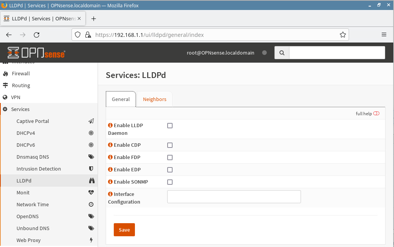Click the shield icon next to Intrusion Detection
Image resolution: width=394 pixels, height=247 pixels.
click(91, 169)
